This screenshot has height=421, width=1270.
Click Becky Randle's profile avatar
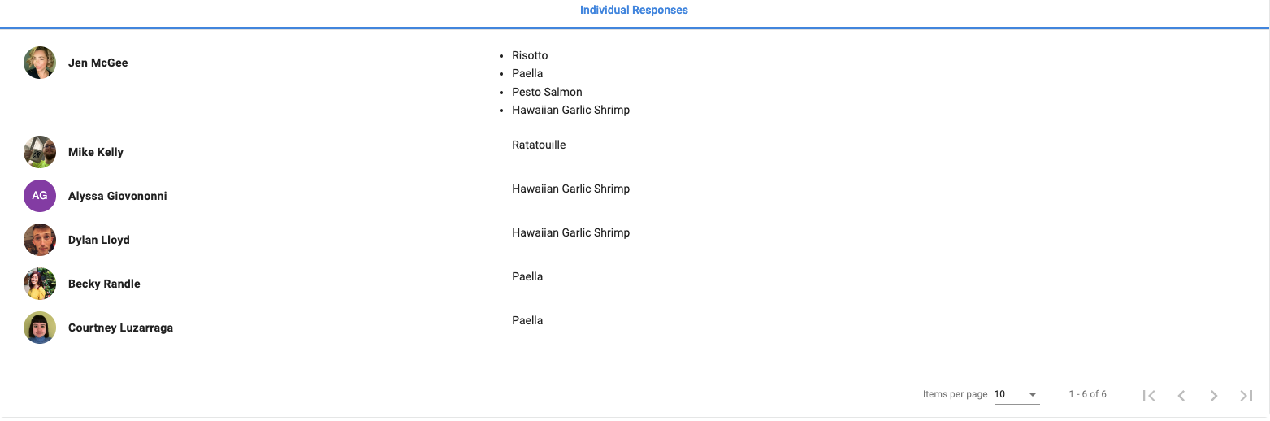tap(40, 284)
